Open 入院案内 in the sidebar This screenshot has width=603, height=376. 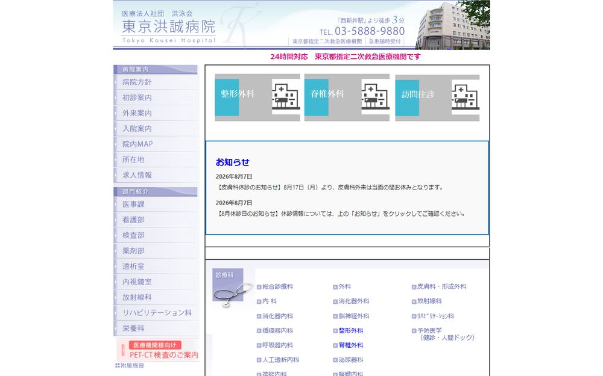[156, 129]
